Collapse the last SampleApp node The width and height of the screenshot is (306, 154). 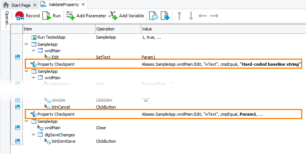26,121
